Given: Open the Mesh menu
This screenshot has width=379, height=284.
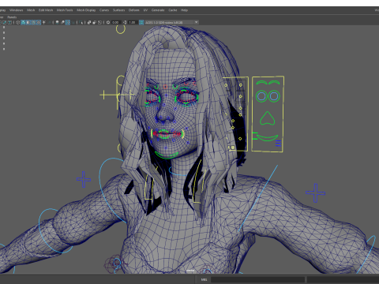Looking at the screenshot, I should click(31, 10).
